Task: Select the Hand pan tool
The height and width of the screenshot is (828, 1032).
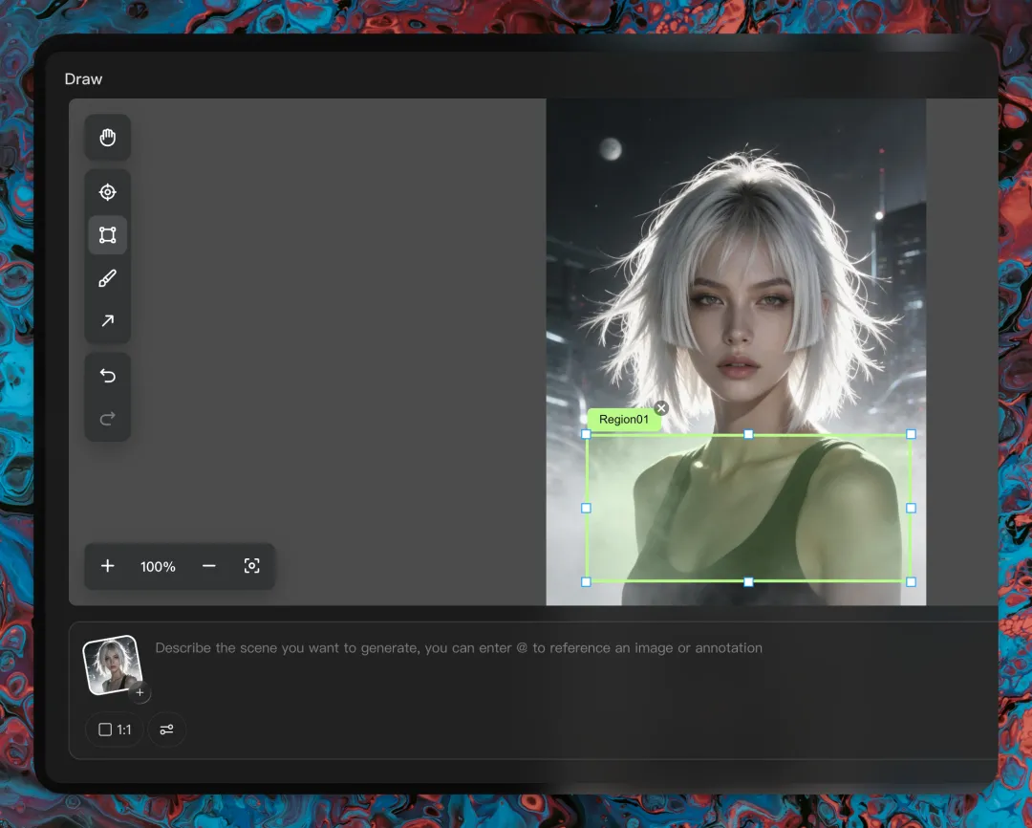Action: click(107, 137)
